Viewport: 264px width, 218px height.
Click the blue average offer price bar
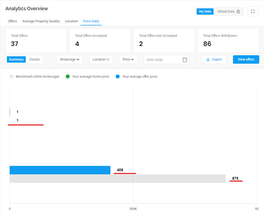coord(60,170)
